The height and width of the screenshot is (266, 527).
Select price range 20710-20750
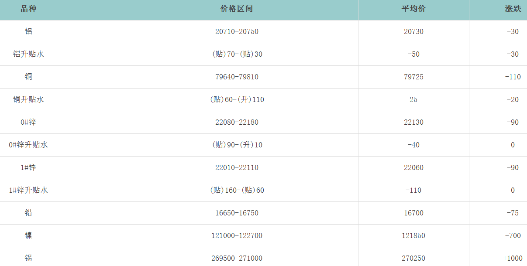(x=237, y=31)
